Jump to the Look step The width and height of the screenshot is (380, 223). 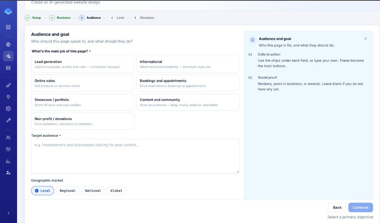point(117,18)
